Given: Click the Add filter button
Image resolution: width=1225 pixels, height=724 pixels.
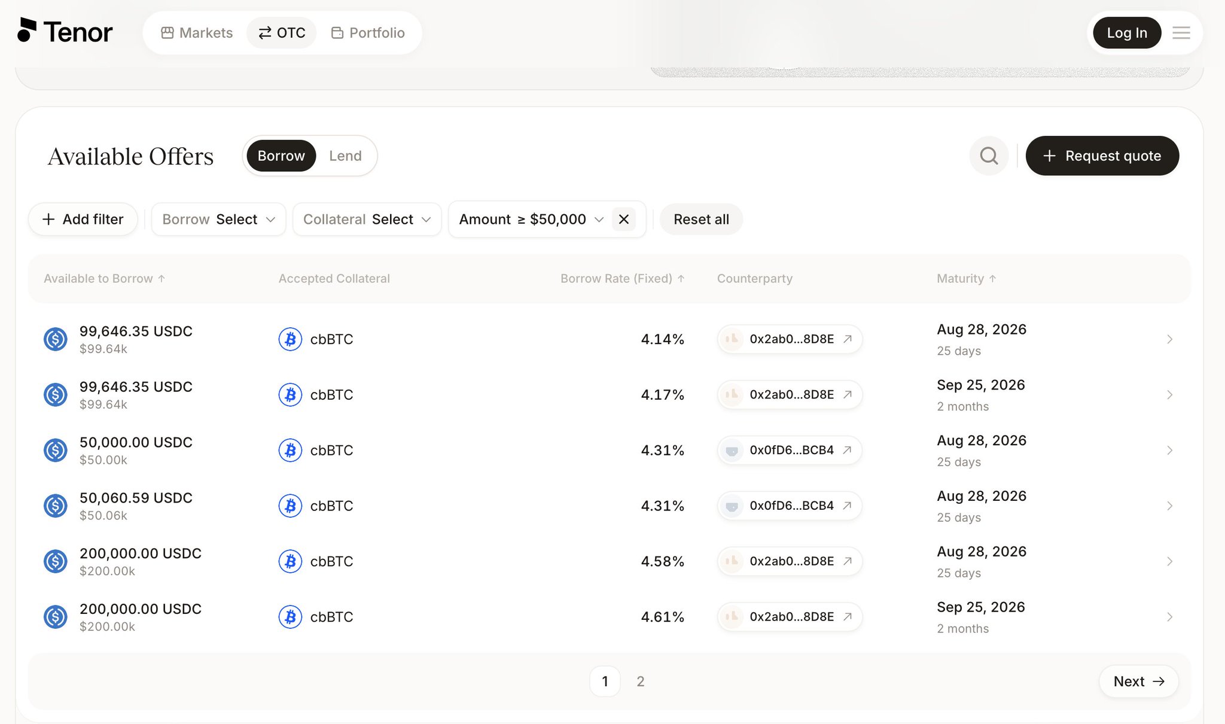Looking at the screenshot, I should click(x=83, y=220).
